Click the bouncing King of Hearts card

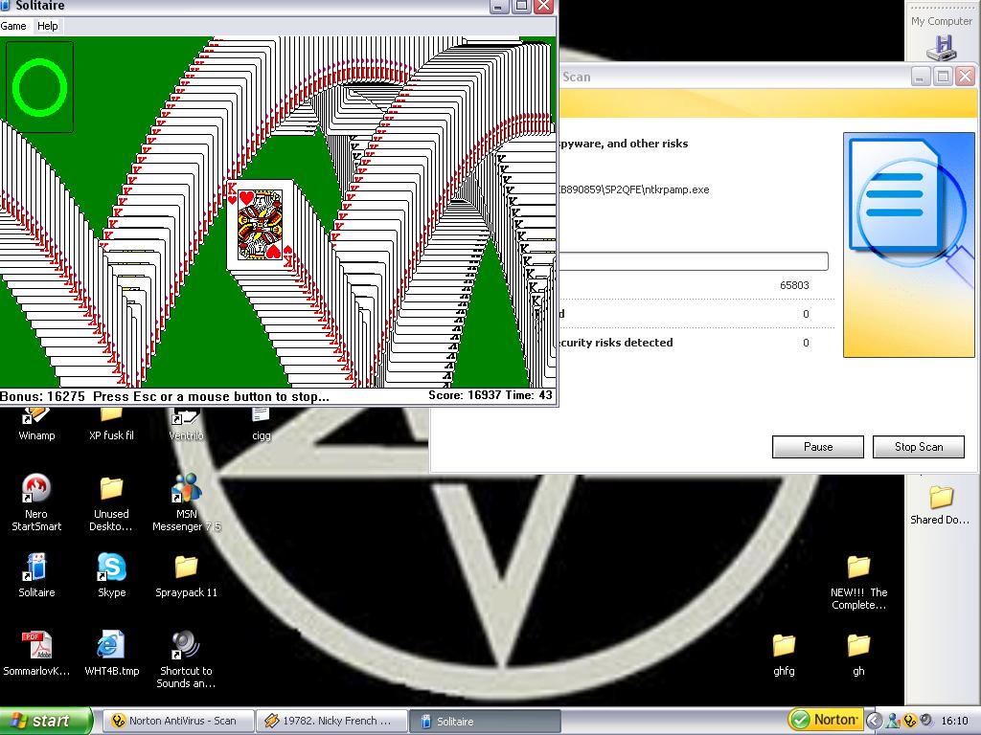click(x=260, y=225)
